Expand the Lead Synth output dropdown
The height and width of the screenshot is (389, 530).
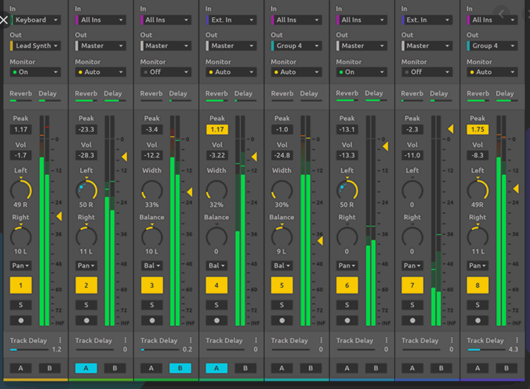pos(35,46)
